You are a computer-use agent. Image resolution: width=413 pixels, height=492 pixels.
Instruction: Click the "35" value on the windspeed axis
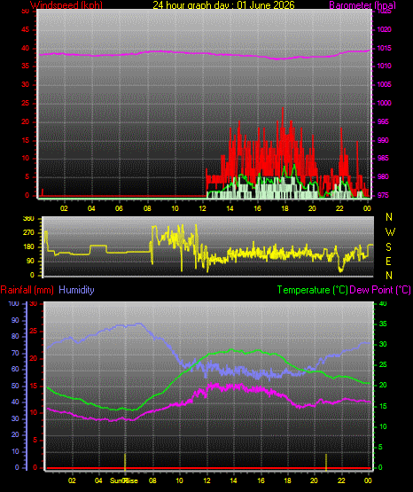(x=26, y=66)
